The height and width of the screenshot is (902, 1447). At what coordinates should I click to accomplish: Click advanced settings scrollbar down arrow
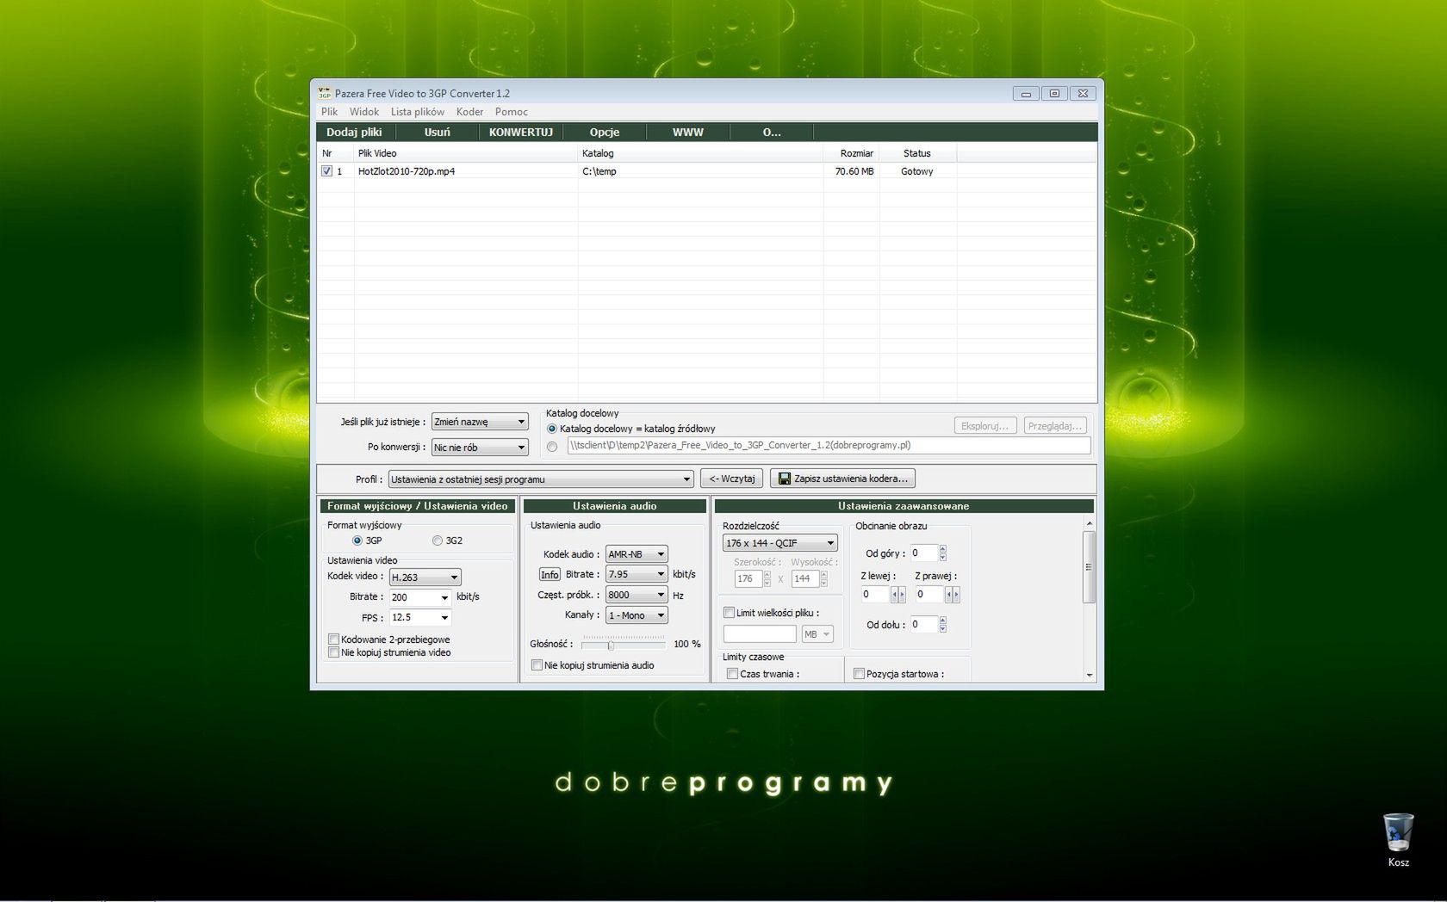coord(1089,676)
